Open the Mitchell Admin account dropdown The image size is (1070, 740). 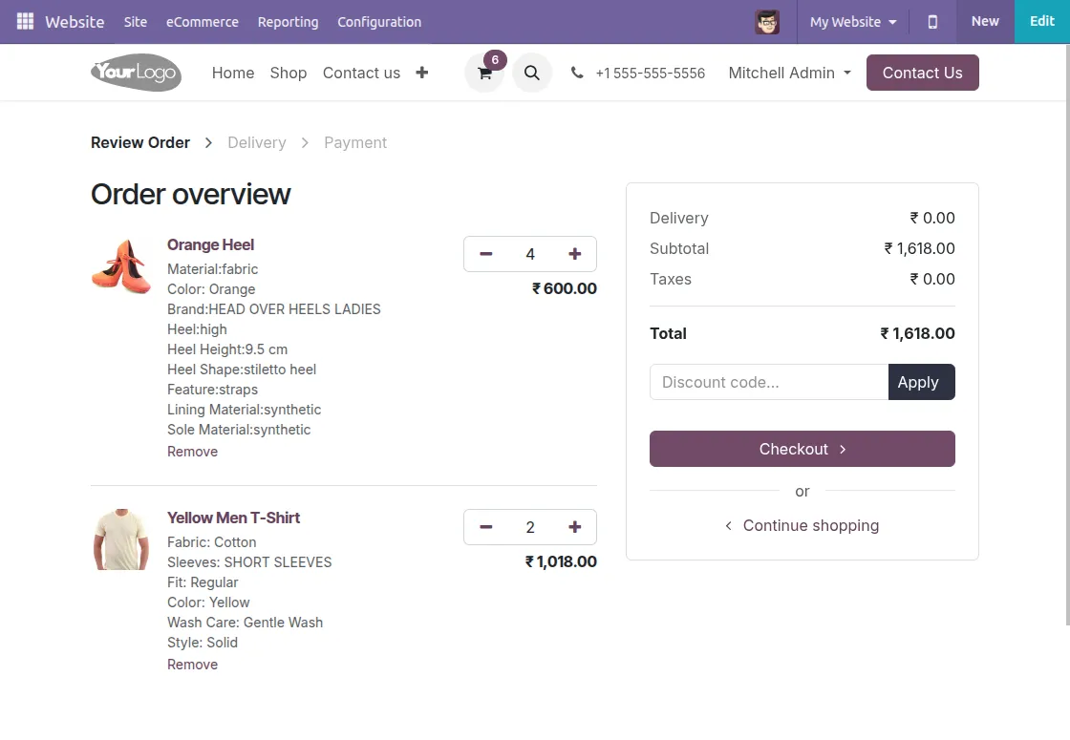click(x=789, y=73)
